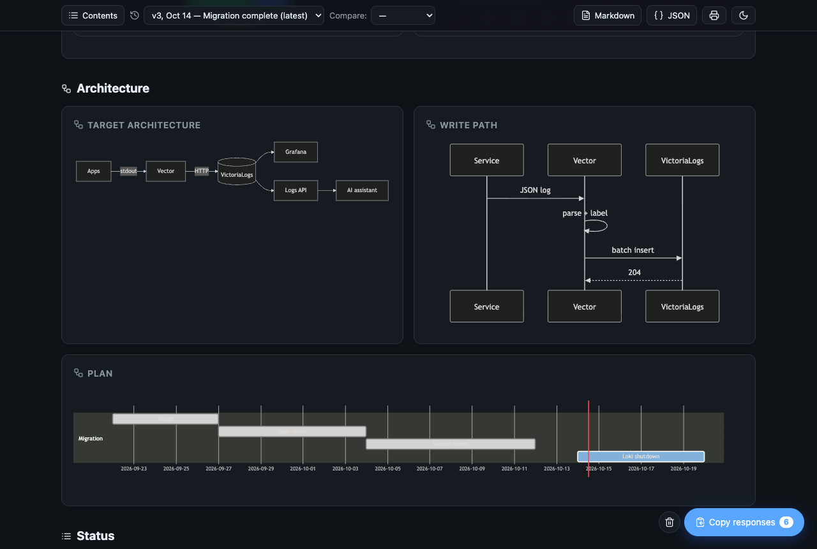
Task: Click the 2026-10-15 date tick label
Action: [x=599, y=469]
